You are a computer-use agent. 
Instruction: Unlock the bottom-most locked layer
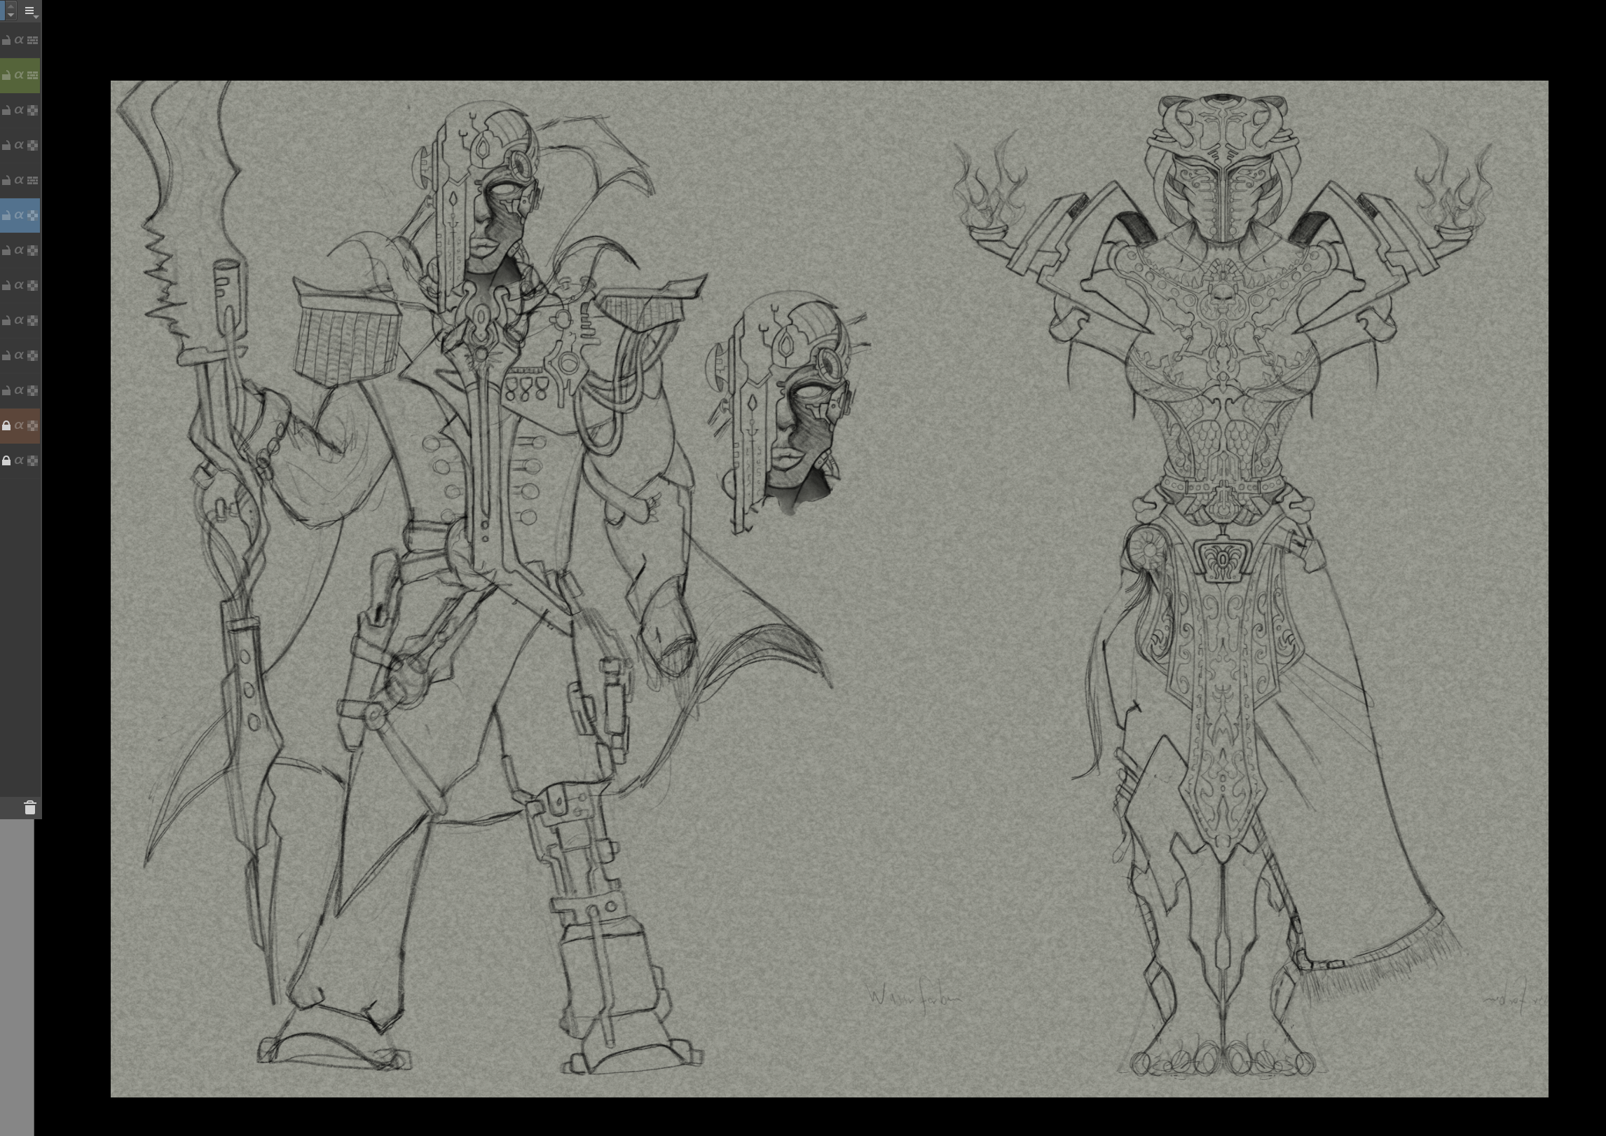pyautogui.click(x=6, y=461)
